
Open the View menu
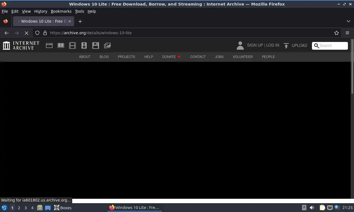coord(26,11)
